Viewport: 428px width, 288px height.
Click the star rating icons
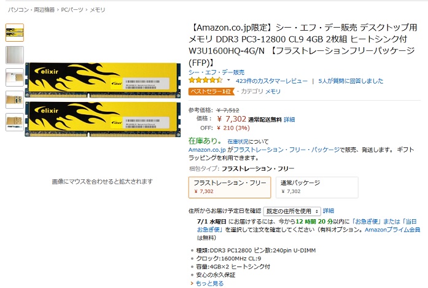pyautogui.click(x=206, y=80)
